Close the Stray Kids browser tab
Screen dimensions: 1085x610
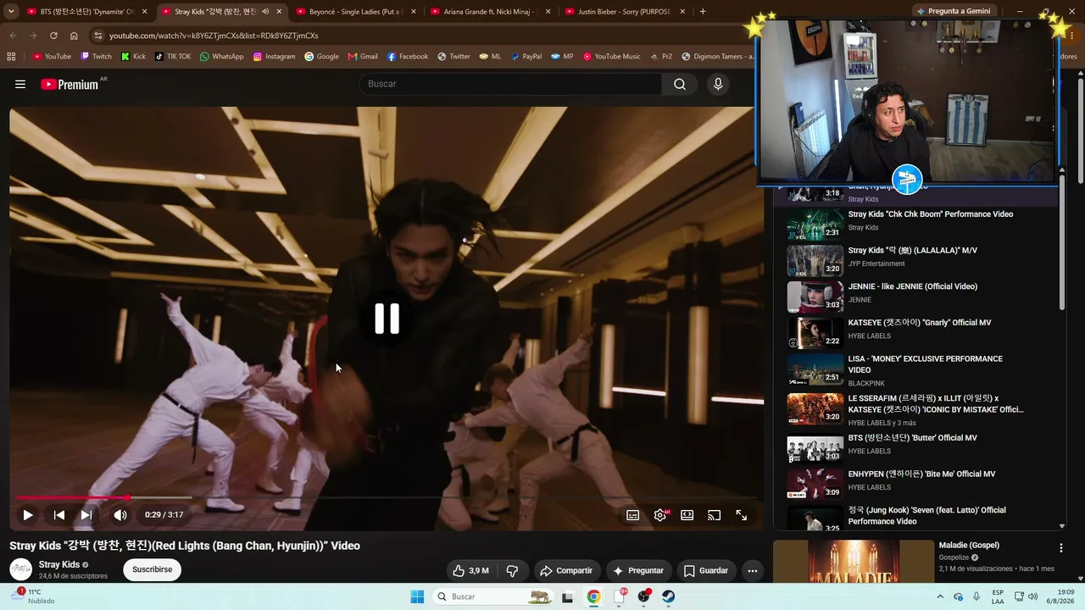pyautogui.click(x=279, y=12)
